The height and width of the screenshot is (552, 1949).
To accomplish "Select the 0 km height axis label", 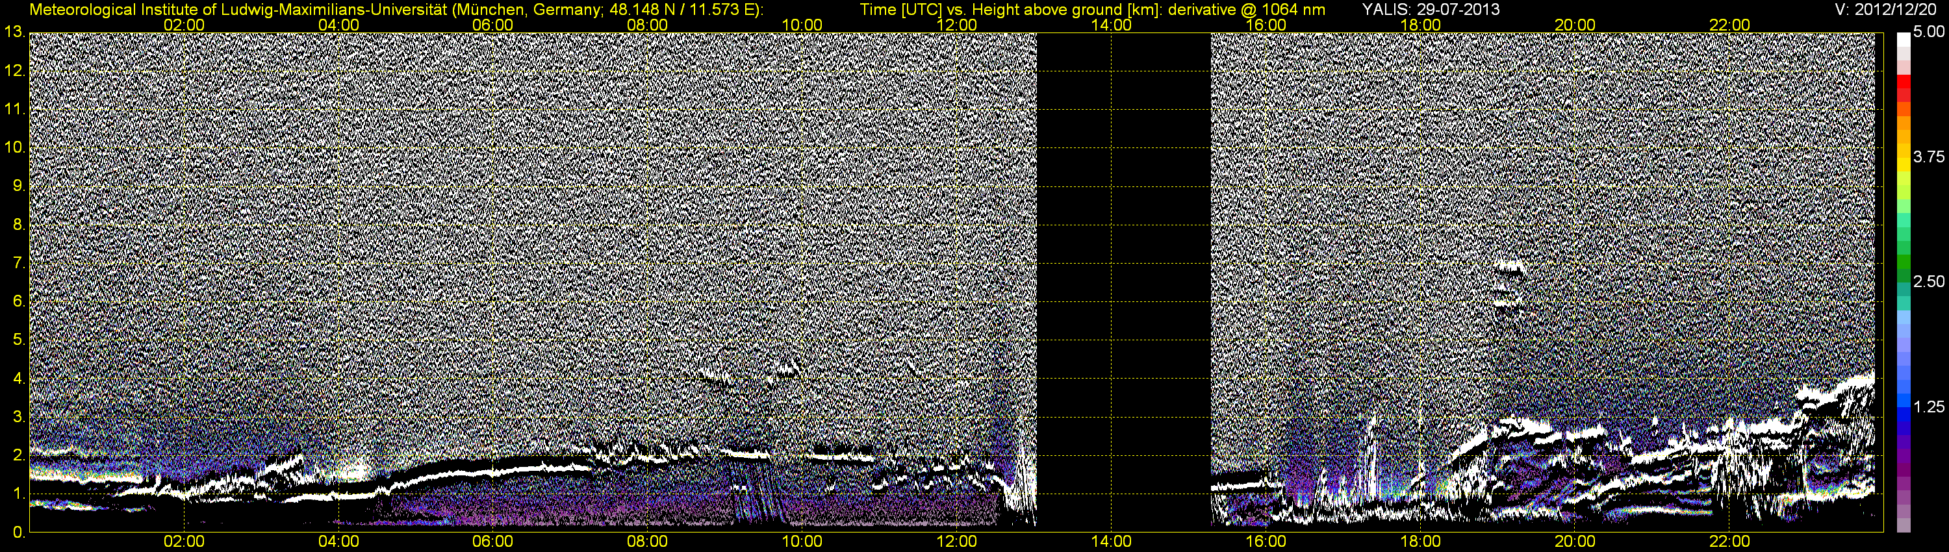I will pos(18,533).
